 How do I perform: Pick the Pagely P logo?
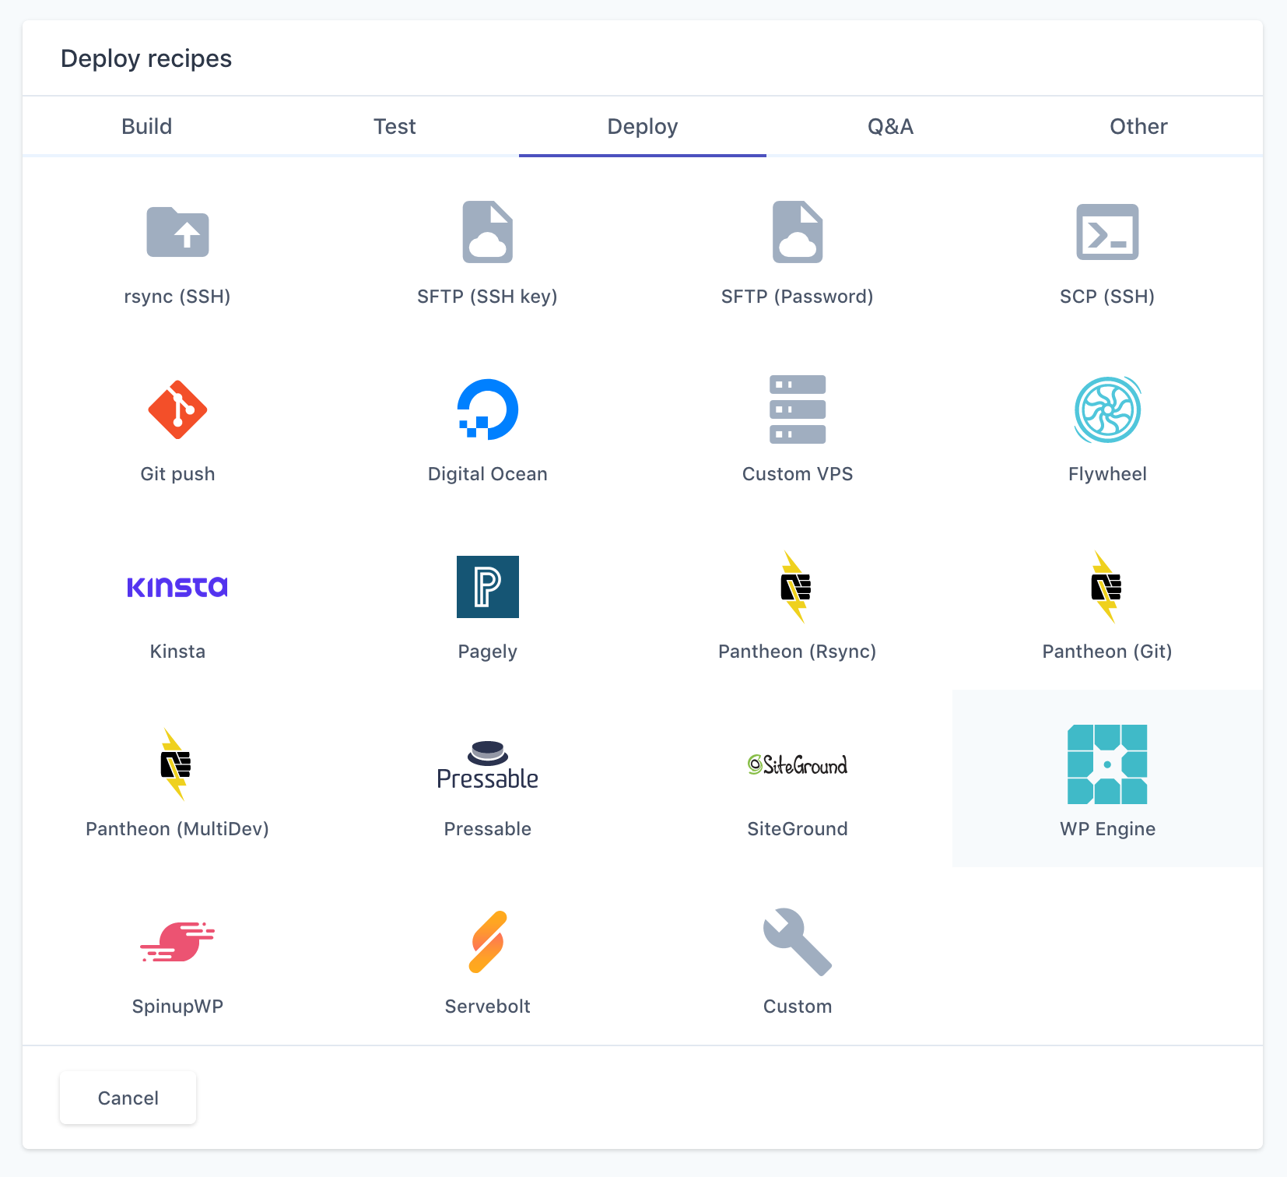click(x=488, y=587)
